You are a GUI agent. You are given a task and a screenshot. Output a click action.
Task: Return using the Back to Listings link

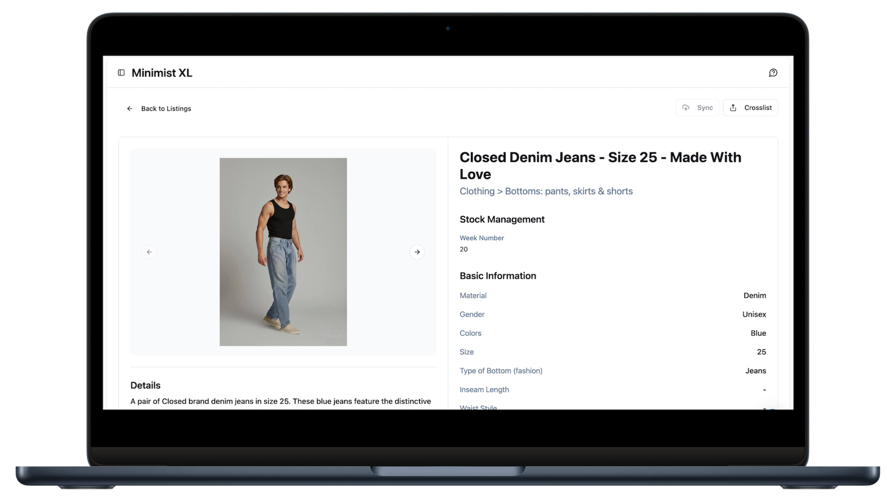166,109
